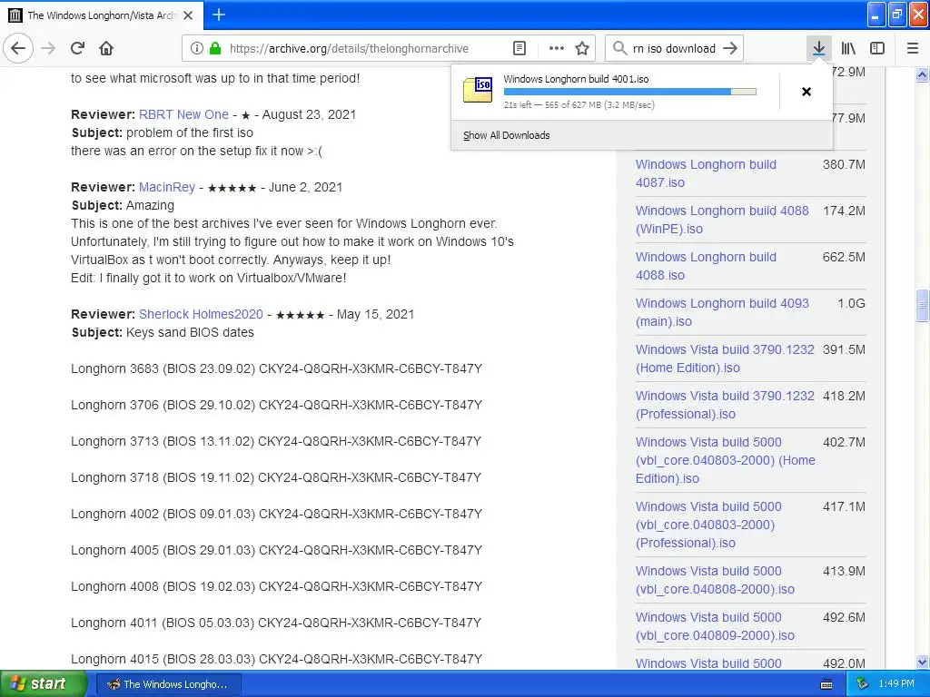
Task: Open the Library toolbar icon
Action: click(x=848, y=48)
